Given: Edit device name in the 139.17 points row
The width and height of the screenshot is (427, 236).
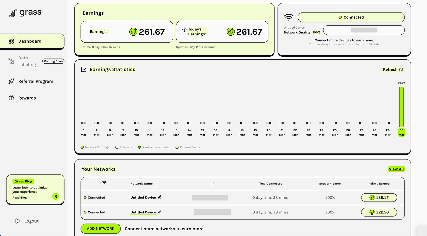Looking at the screenshot, I should 160,197.
